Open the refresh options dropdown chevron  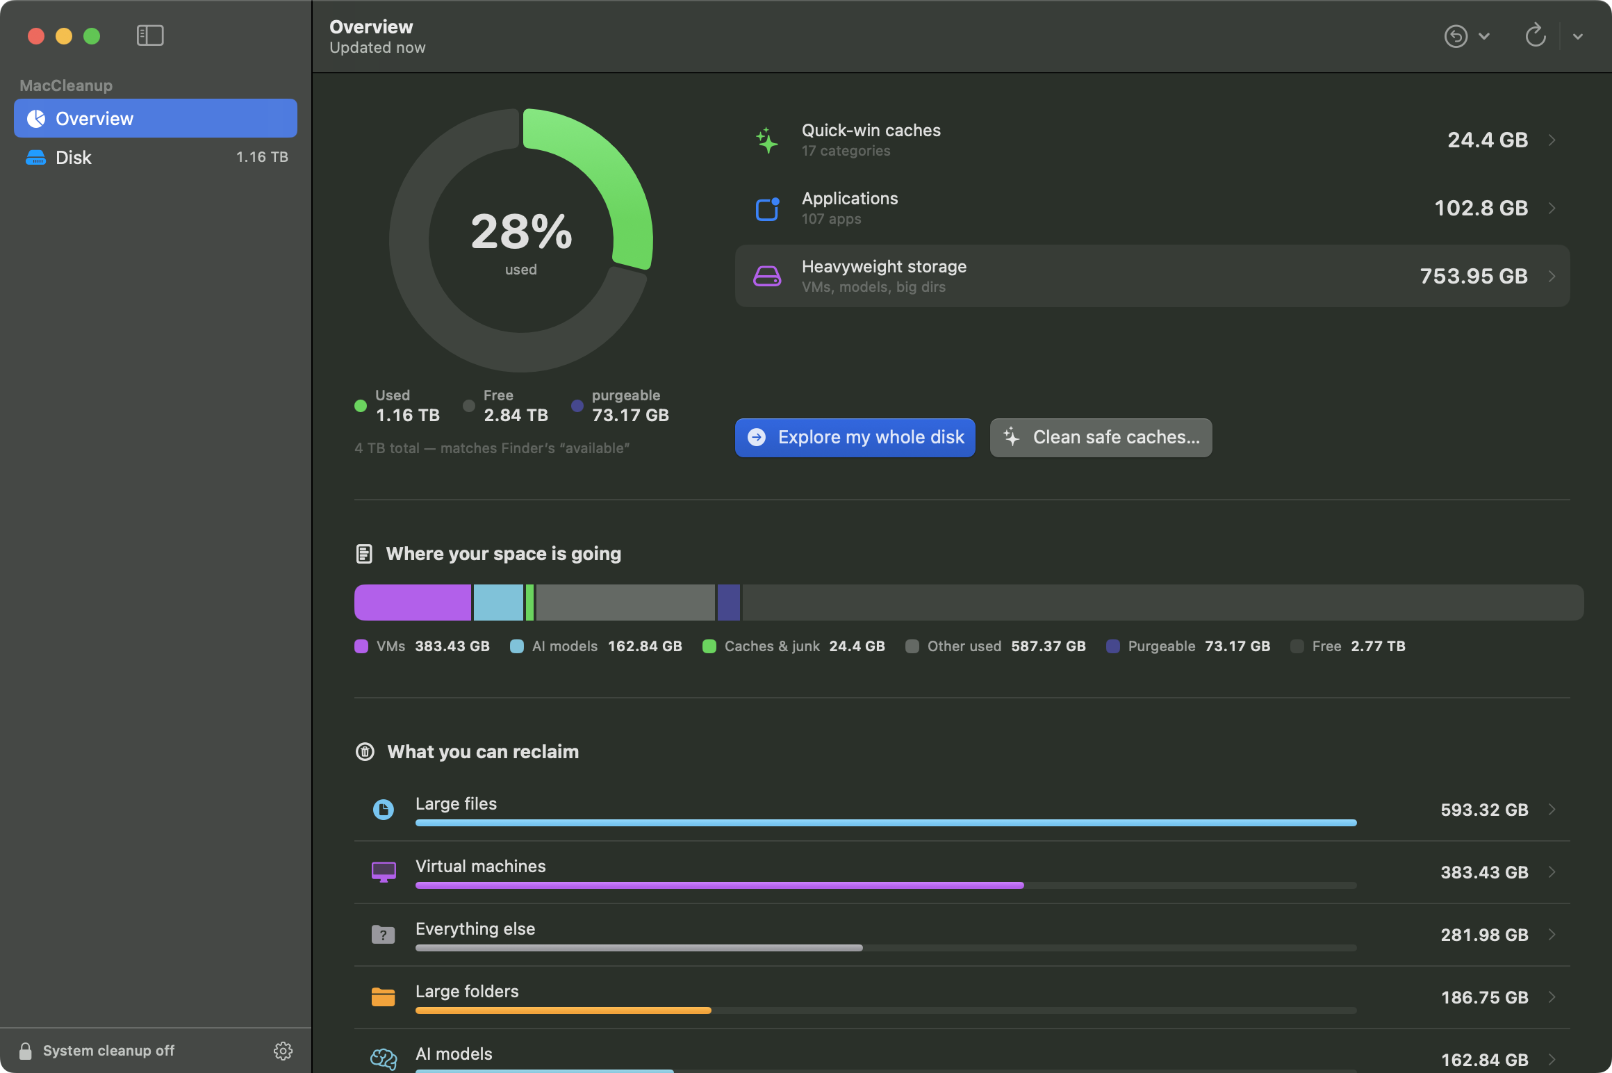tap(1578, 36)
